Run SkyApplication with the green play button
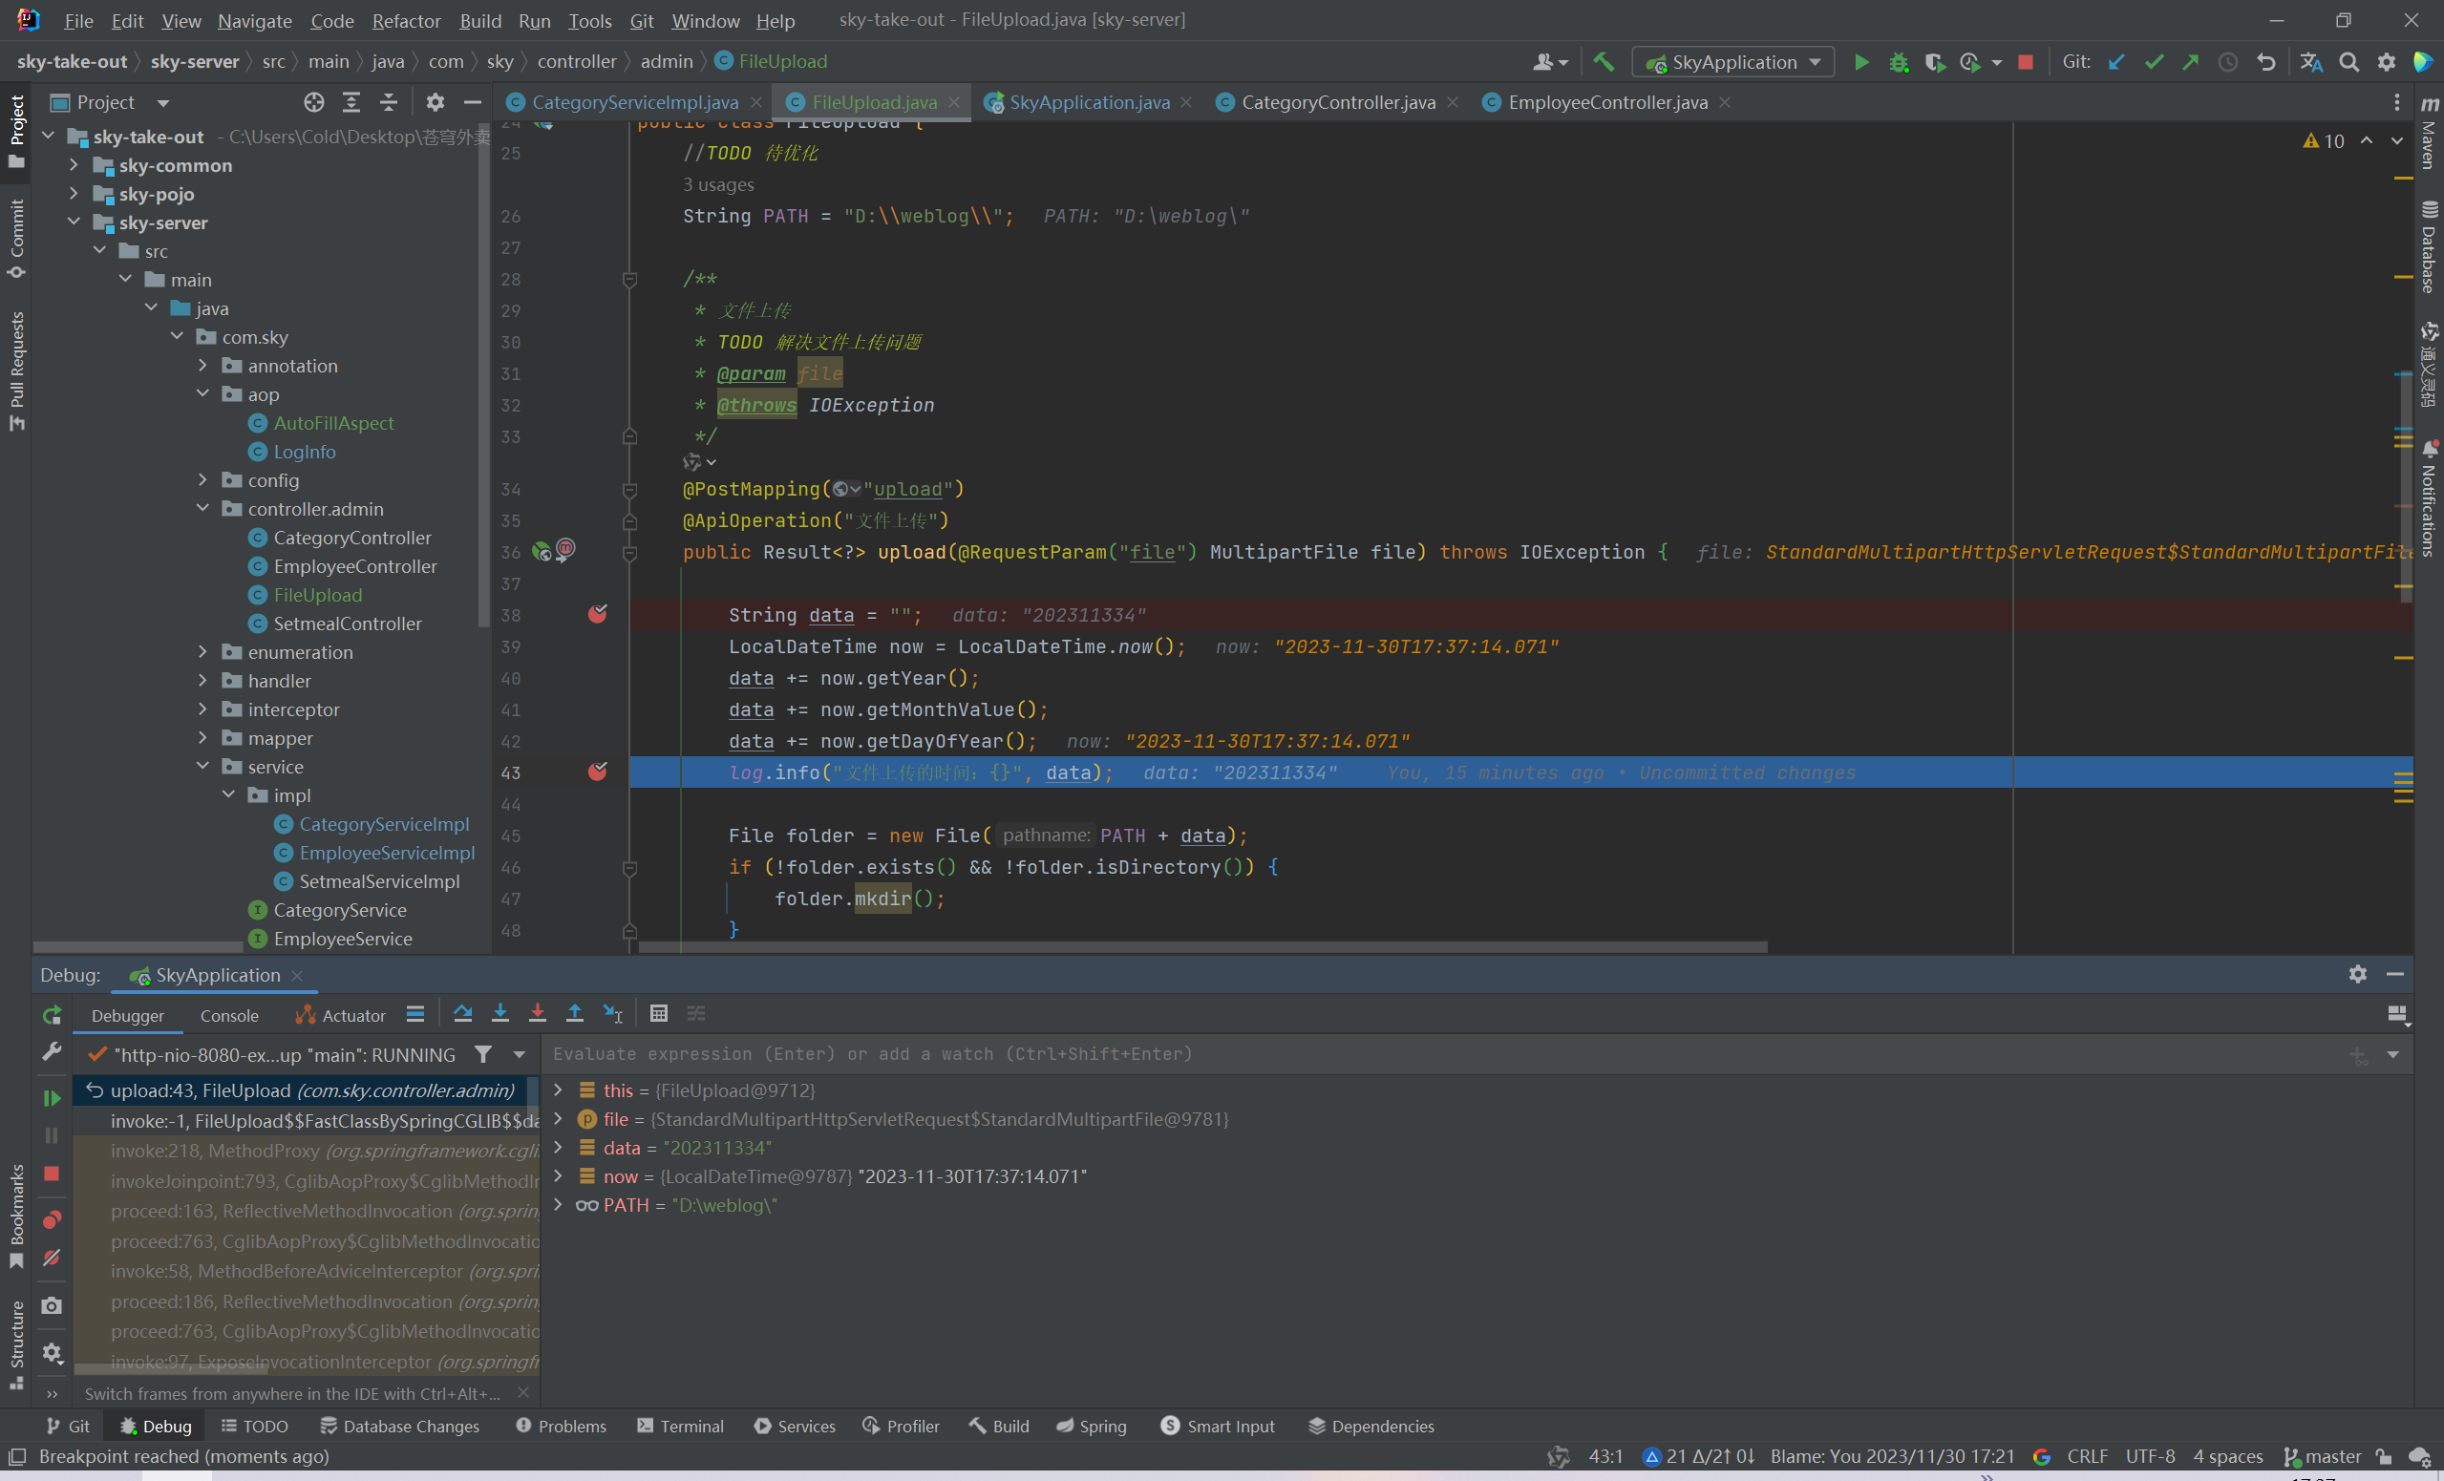 (1860, 61)
